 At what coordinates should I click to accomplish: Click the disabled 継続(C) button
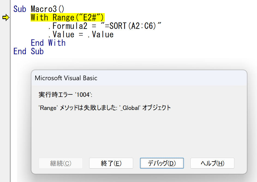pyautogui.click(x=61, y=163)
